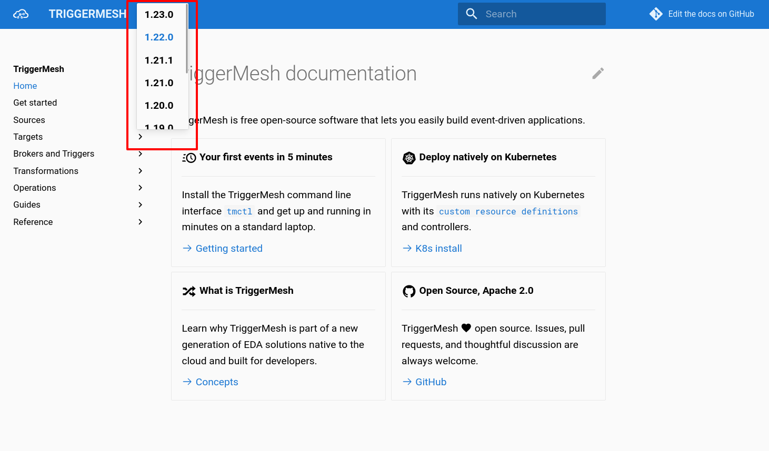Open Sources section
This screenshot has width=769, height=451.
click(x=29, y=120)
